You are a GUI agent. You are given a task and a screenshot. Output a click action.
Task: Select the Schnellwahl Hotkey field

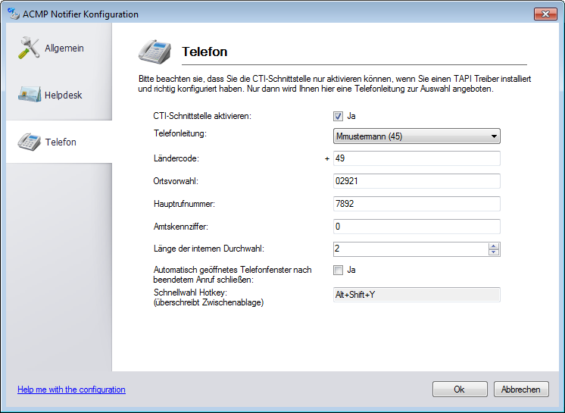[x=417, y=295]
